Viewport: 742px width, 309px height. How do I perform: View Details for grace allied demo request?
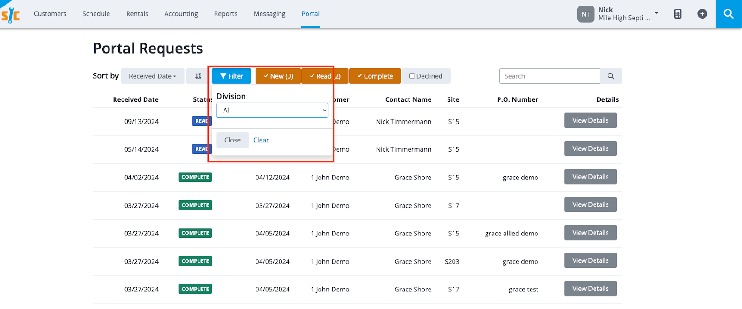coord(590,233)
